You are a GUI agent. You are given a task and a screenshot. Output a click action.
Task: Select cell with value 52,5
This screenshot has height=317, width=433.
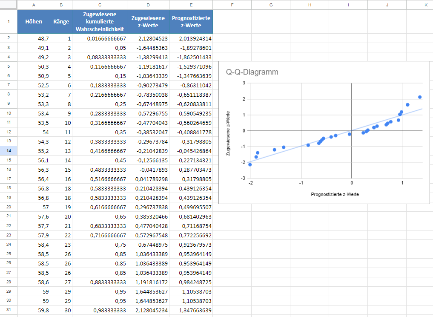pyautogui.click(x=34, y=85)
